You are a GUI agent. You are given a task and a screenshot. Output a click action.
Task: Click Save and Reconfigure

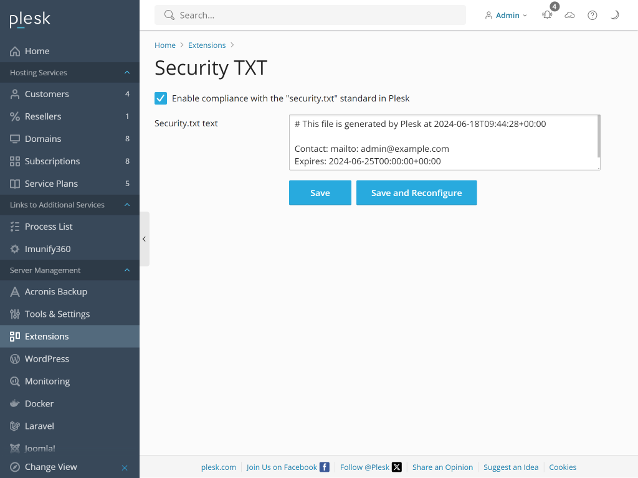pos(416,192)
